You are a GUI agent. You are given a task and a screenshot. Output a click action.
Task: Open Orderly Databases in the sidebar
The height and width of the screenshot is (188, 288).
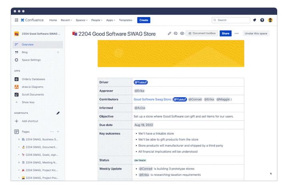coord(34,79)
